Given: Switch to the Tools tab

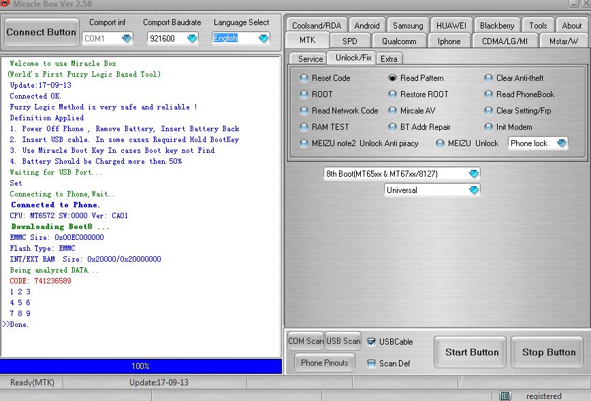Looking at the screenshot, I should (538, 26).
